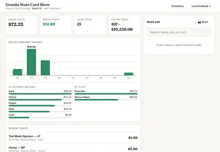
Task: Open the Inventory page
Action: coord(178,6)
